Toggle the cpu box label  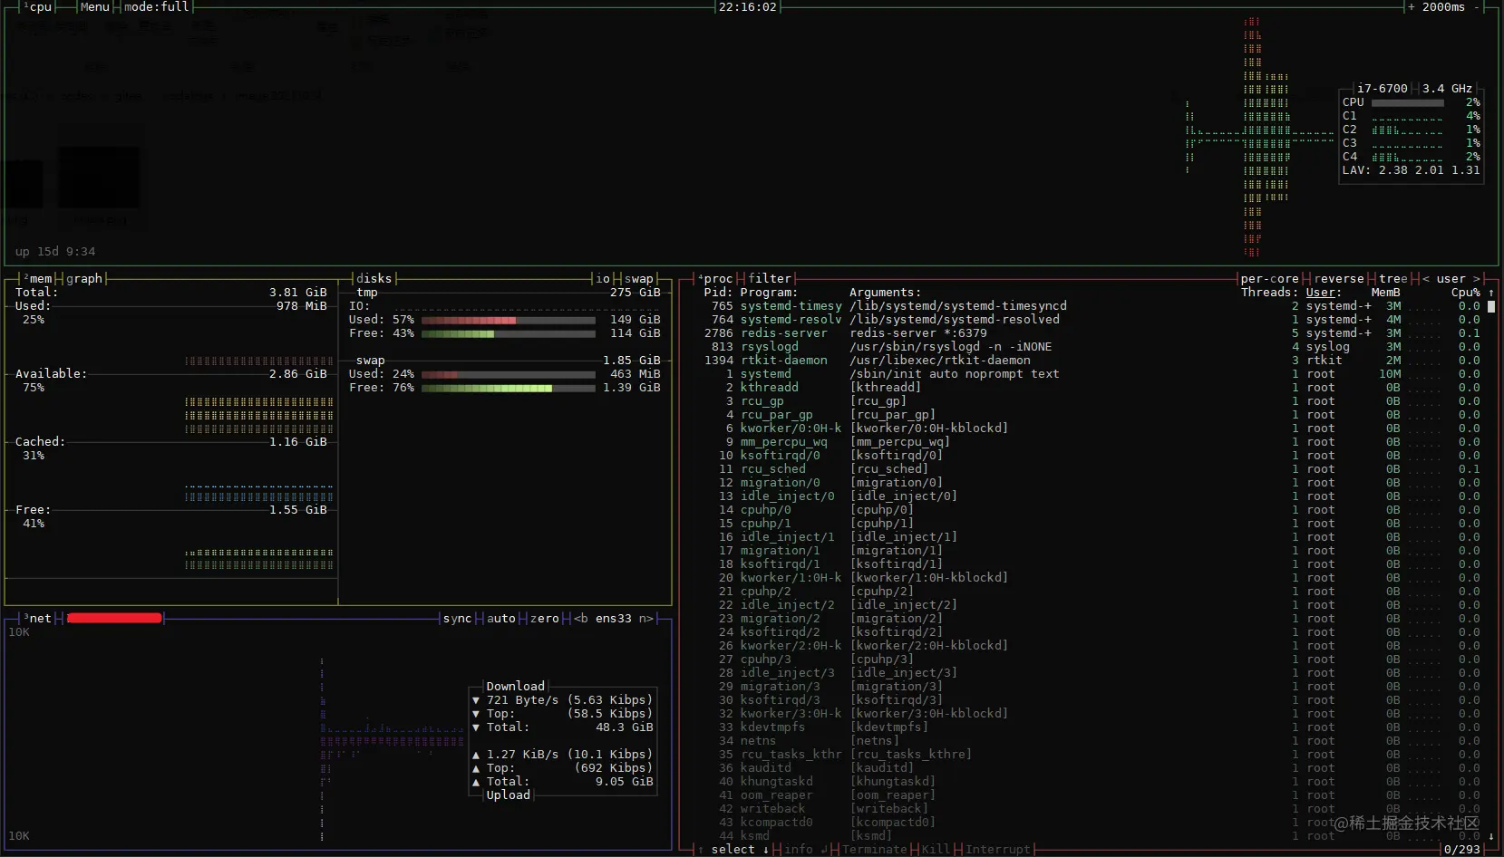(38, 6)
